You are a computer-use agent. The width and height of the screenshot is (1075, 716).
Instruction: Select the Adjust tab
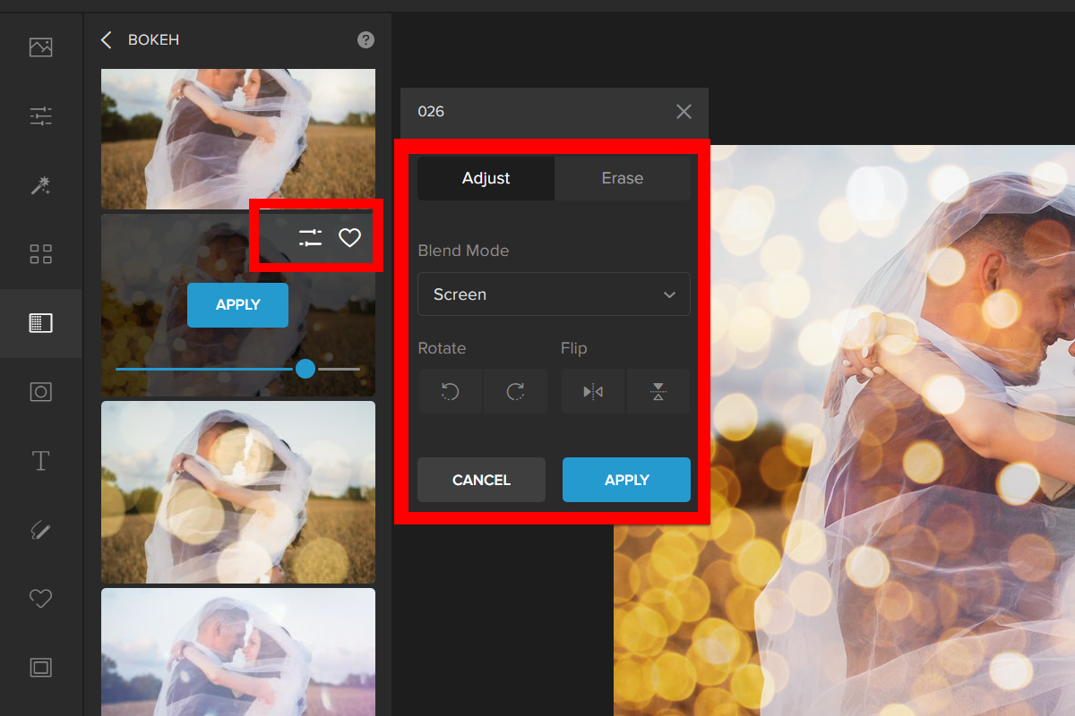click(x=486, y=178)
